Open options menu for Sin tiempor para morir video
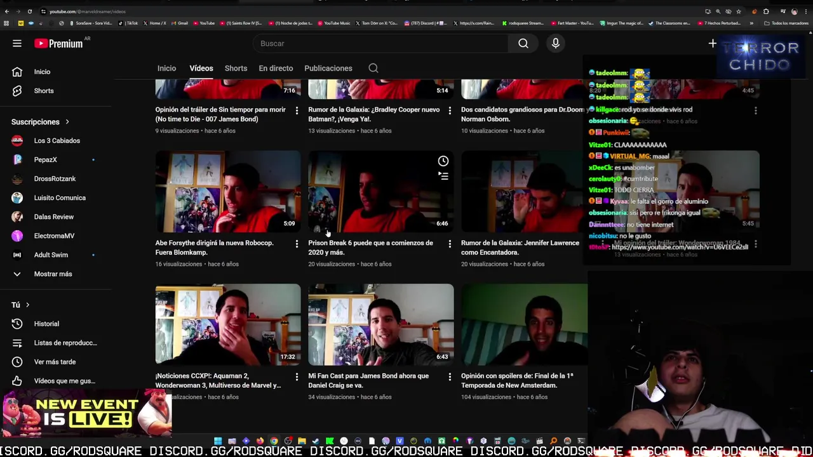 (297, 110)
